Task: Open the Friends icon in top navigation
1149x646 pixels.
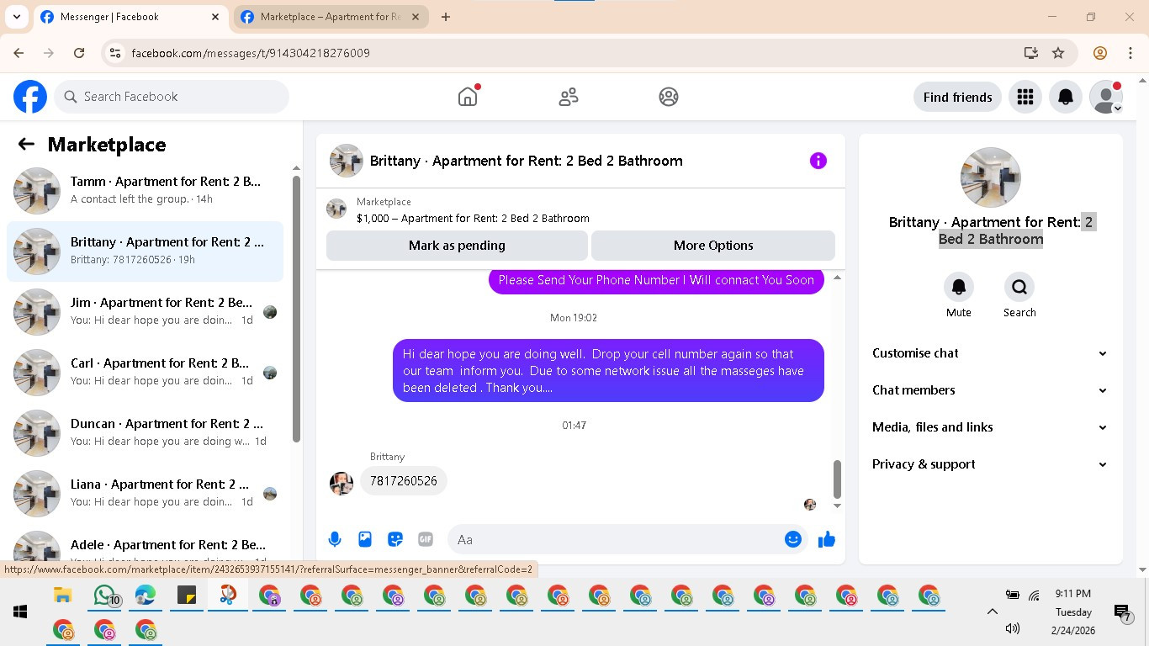Action: [569, 97]
